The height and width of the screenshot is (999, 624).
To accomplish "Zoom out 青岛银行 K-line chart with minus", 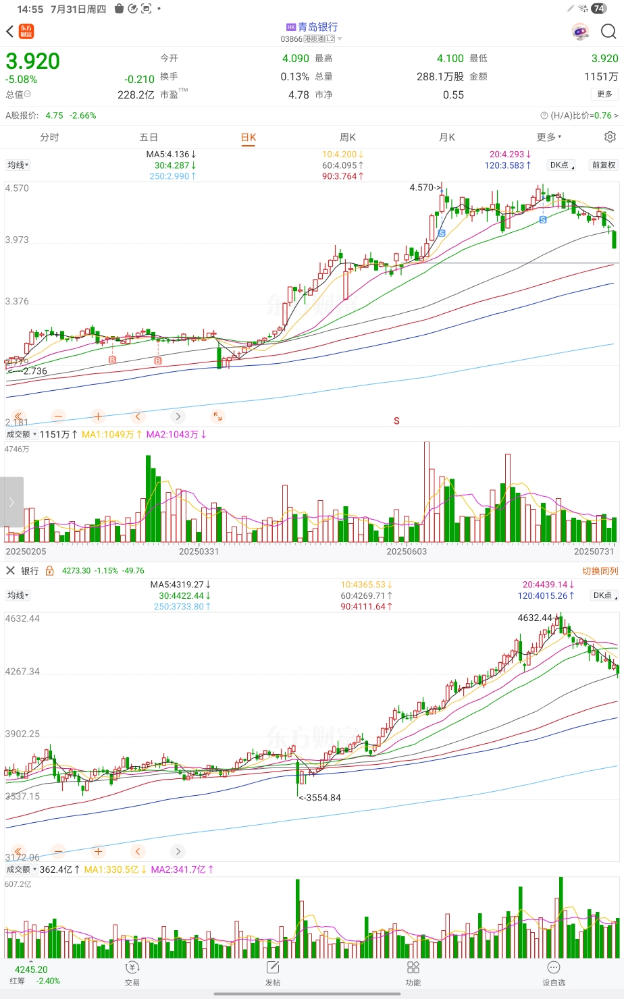I will (58, 416).
